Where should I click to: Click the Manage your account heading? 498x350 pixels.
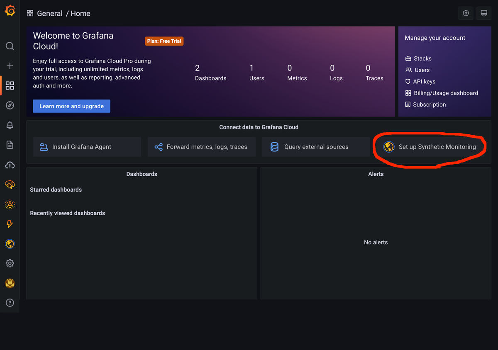[x=435, y=38]
